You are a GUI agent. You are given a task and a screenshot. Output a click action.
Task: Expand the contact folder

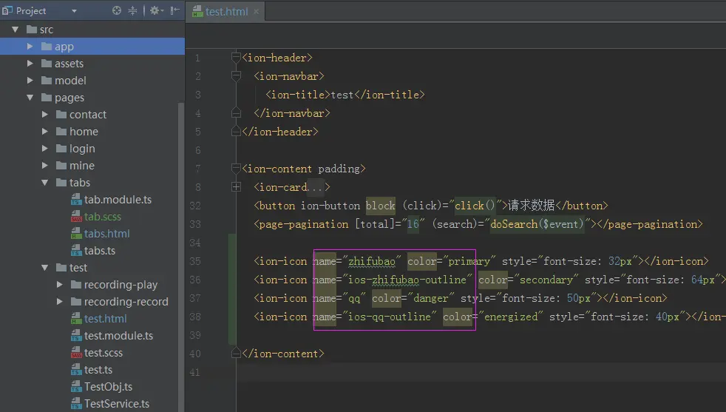tap(45, 115)
